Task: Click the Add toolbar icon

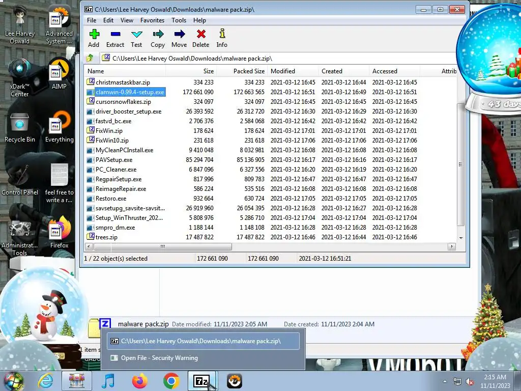Action: point(94,38)
